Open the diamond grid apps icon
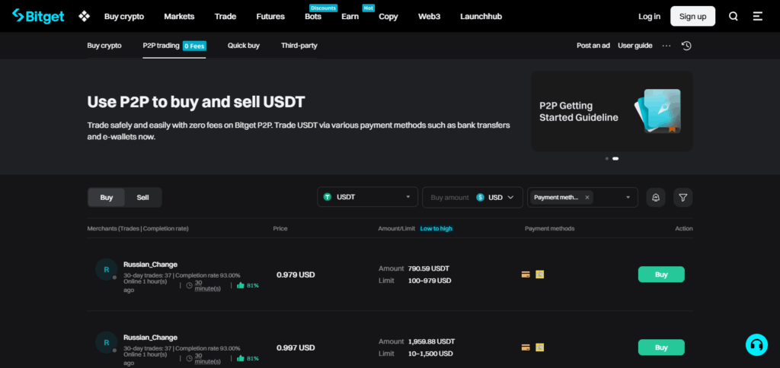Image resolution: width=780 pixels, height=368 pixels. coord(84,17)
